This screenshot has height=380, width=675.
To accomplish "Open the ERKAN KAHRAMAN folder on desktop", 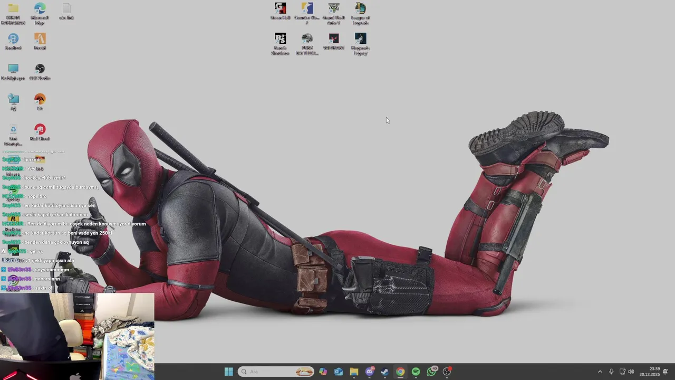I will pos(13,14).
